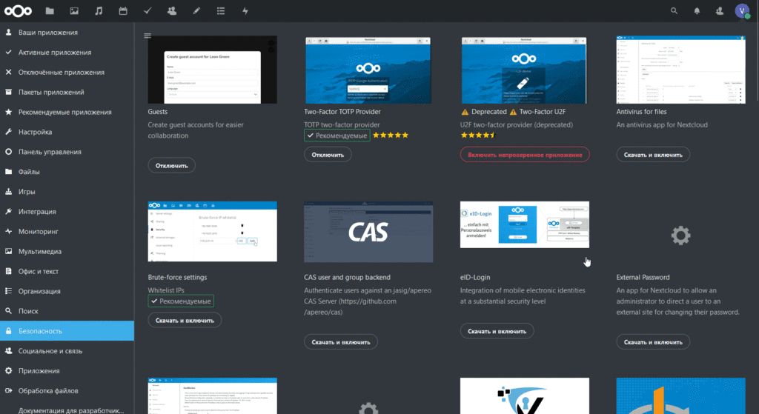The width and height of the screenshot is (759, 414).
Task: Click the Nextcloud logo
Action: click(18, 10)
